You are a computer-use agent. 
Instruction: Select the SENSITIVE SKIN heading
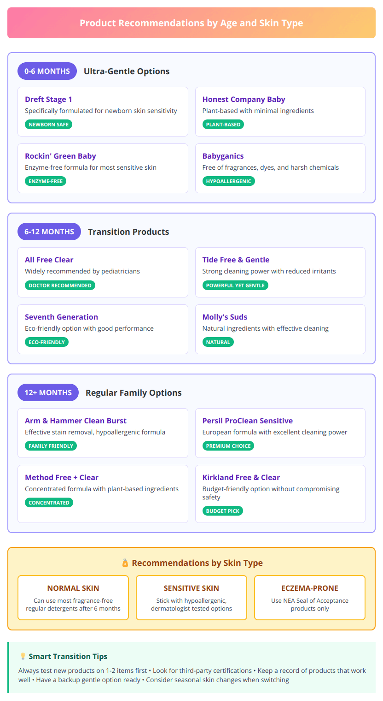point(191,588)
